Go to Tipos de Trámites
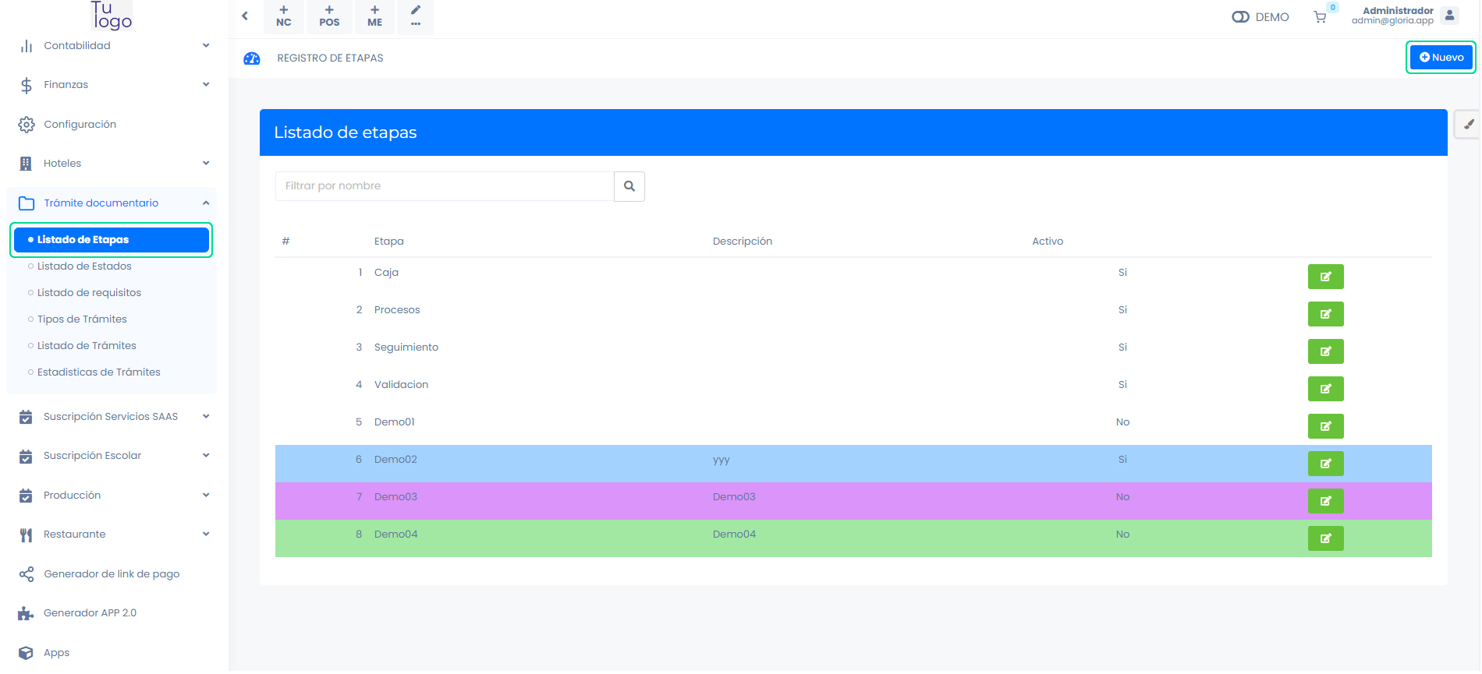The image size is (1482, 674). pos(82,319)
